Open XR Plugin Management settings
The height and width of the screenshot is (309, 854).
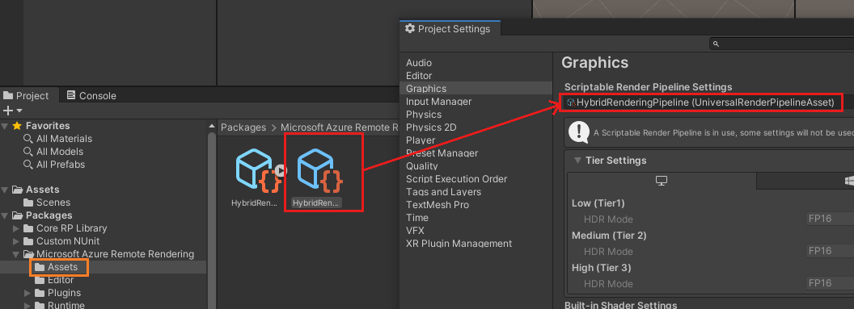[459, 244]
